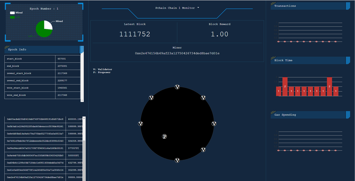Viewport: 355px width, 181px height.
Task: Select the rightmost V validator node
Action: tap(214, 124)
